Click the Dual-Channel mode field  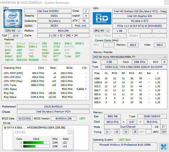click(x=128, y=127)
